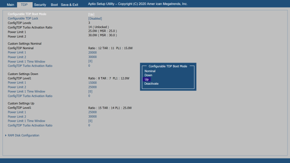Select Power Limit 2 under Custom Settings Nominal
The width and height of the screenshot is (290, 163).
coord(17,57)
